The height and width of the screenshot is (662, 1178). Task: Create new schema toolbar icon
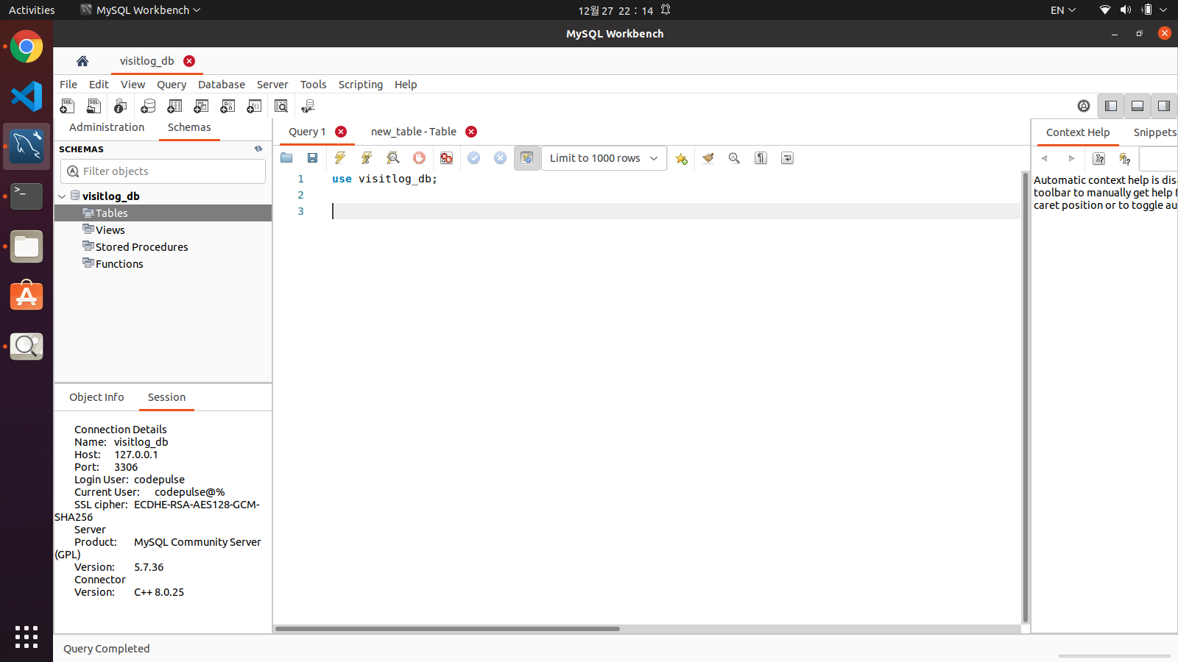(148, 106)
